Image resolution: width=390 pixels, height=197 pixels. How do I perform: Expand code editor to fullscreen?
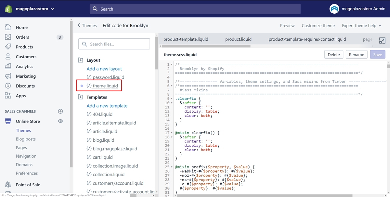[382, 41]
